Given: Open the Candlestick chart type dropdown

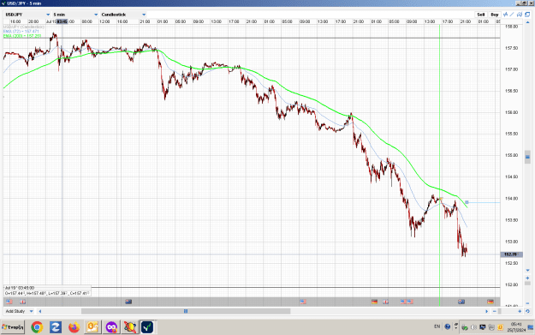Looking at the screenshot, I should (123, 15).
